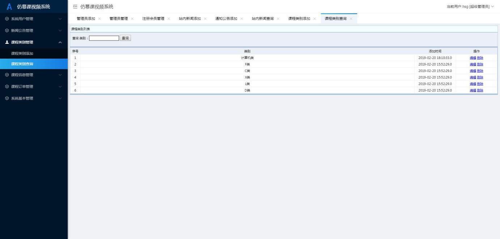
Task: Delete the L类 row
Action: coord(480,84)
